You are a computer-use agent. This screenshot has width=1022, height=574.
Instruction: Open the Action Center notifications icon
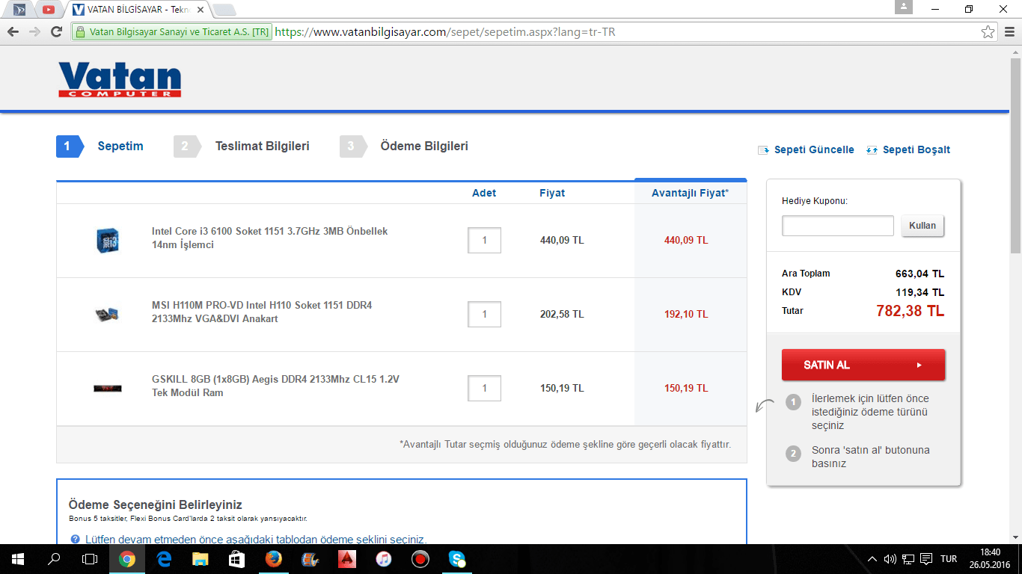pyautogui.click(x=926, y=559)
